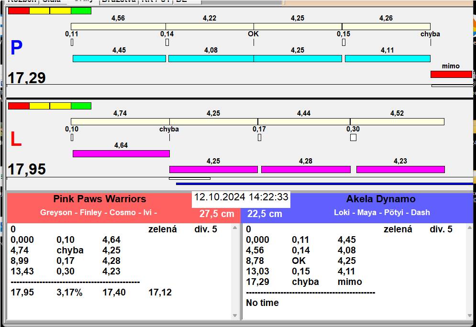The image size is (476, 327).
Task: Click the small marker box under 0,30
Action: click(353, 138)
